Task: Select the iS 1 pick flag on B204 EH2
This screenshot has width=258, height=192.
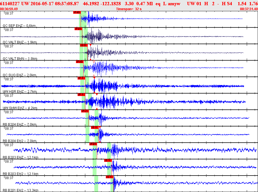Action: point(95,128)
